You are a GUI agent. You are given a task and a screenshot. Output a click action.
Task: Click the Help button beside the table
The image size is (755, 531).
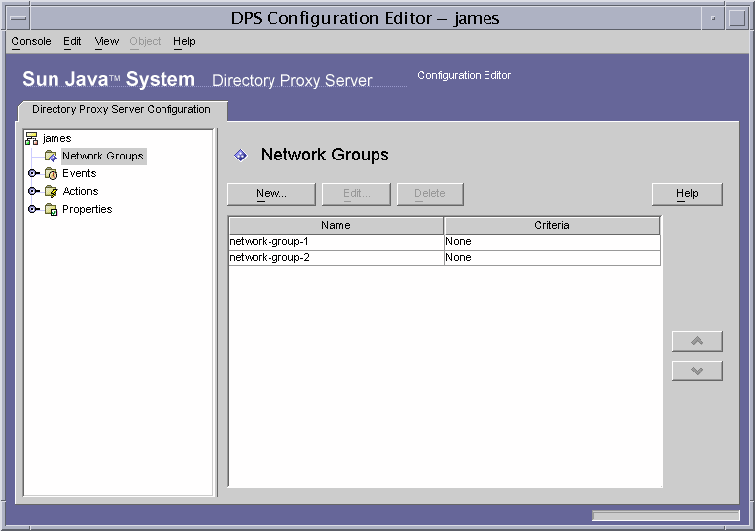[x=687, y=194]
